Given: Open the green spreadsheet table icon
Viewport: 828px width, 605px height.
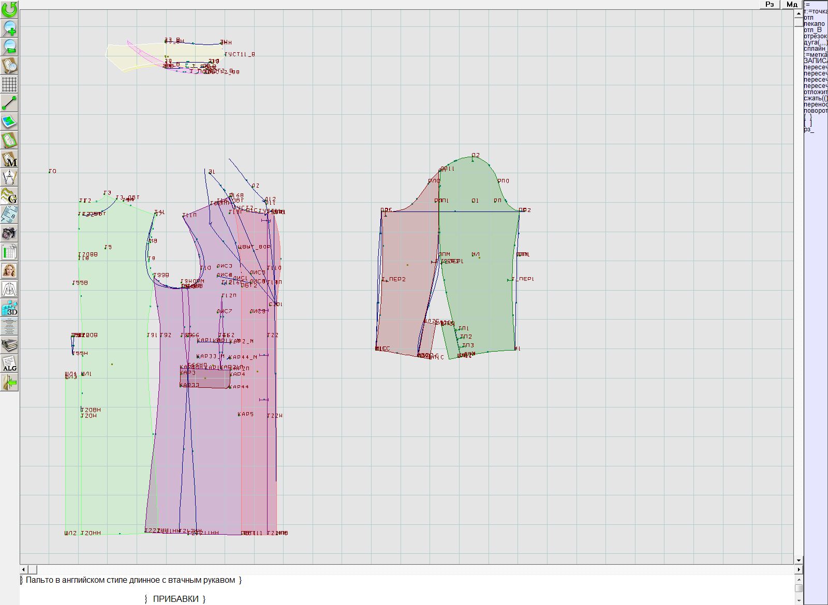Looking at the screenshot, I should point(9,252).
